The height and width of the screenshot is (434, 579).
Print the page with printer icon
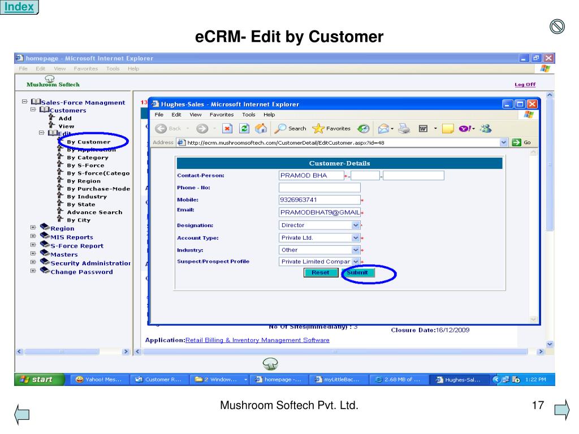[x=404, y=128]
